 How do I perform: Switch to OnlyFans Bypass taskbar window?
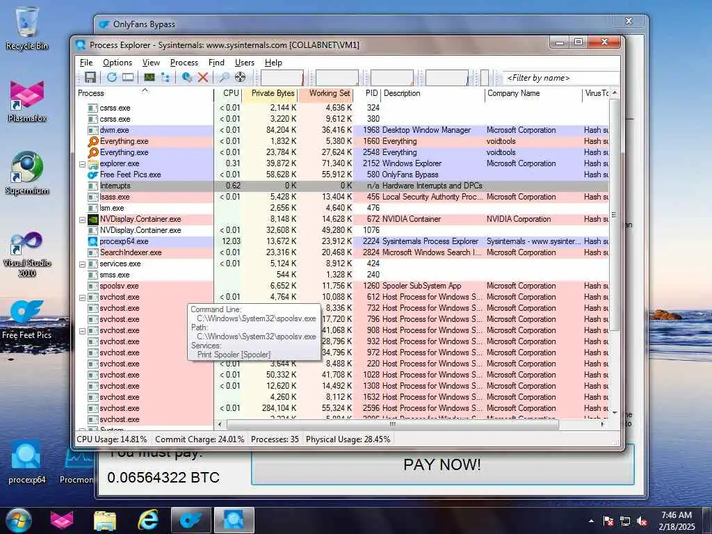[191, 520]
